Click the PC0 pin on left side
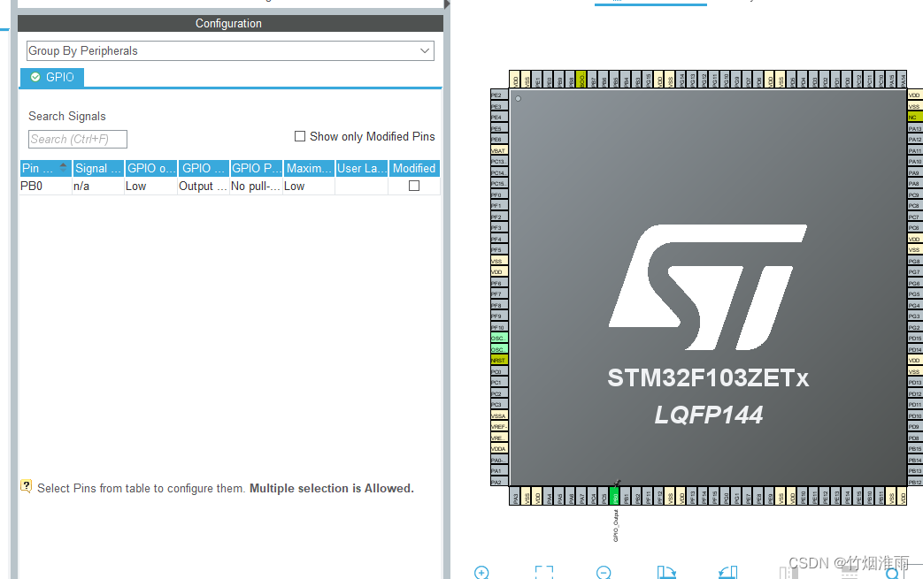923x579 pixels. [x=498, y=371]
